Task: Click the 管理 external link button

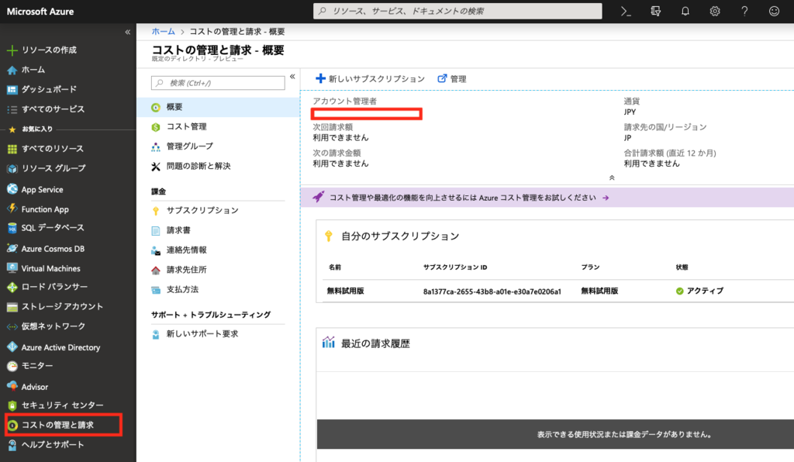Action: (452, 79)
